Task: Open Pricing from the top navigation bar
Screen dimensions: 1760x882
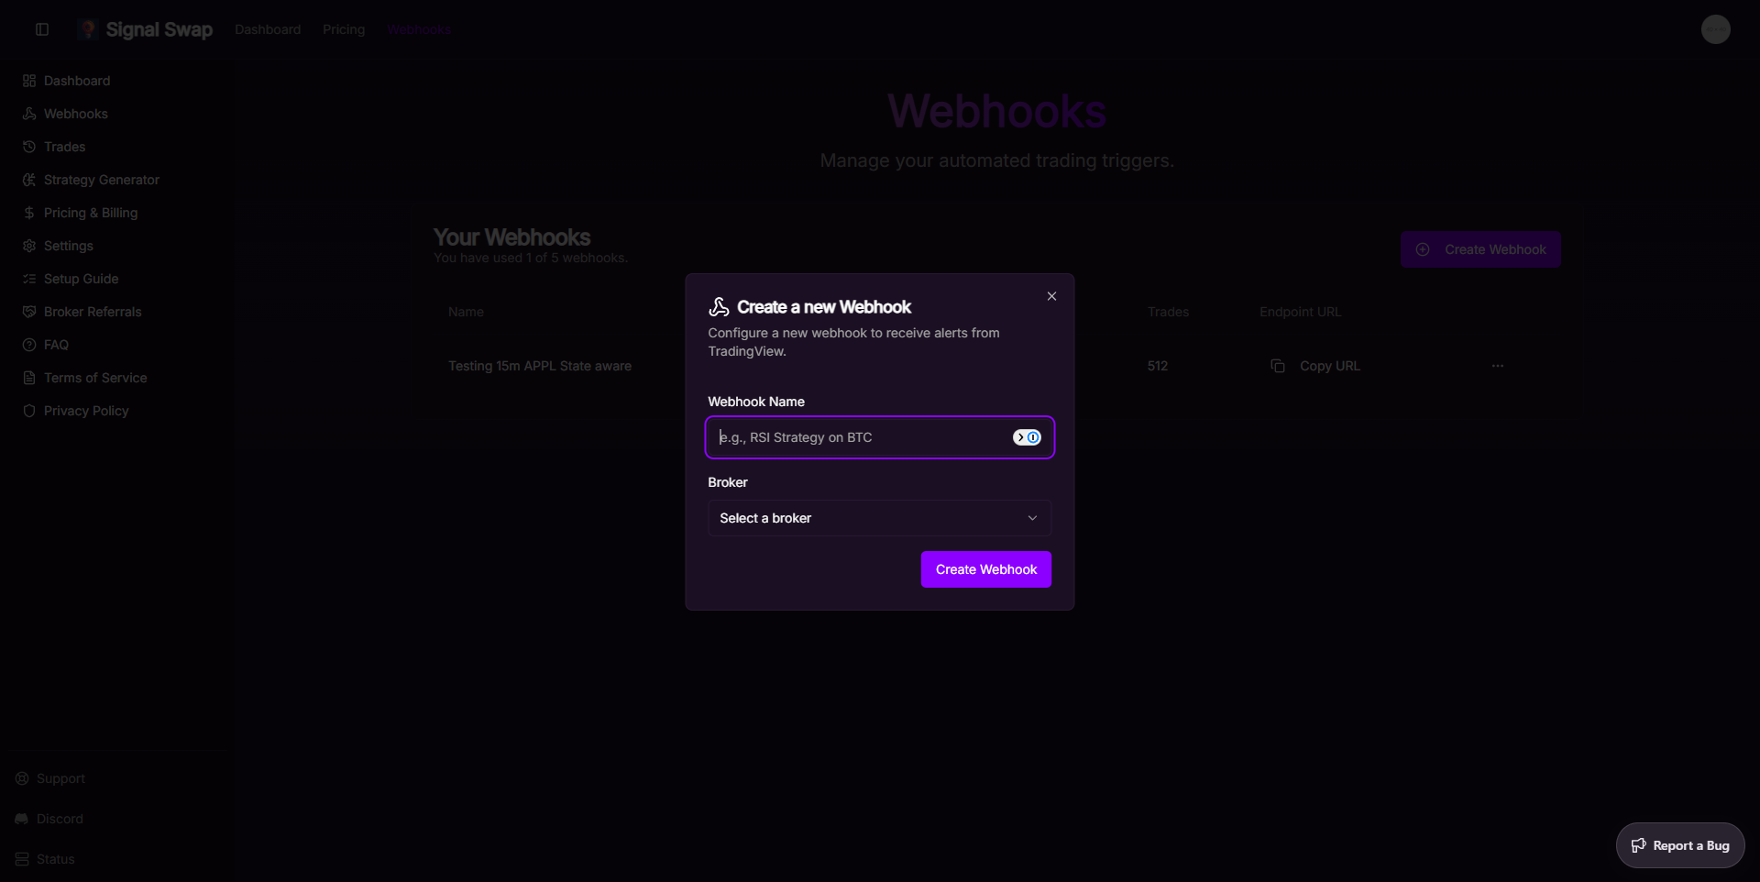Action: pos(343,28)
